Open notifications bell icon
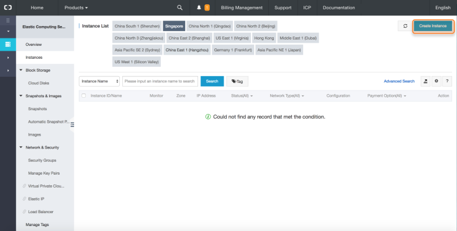 coord(199,7)
